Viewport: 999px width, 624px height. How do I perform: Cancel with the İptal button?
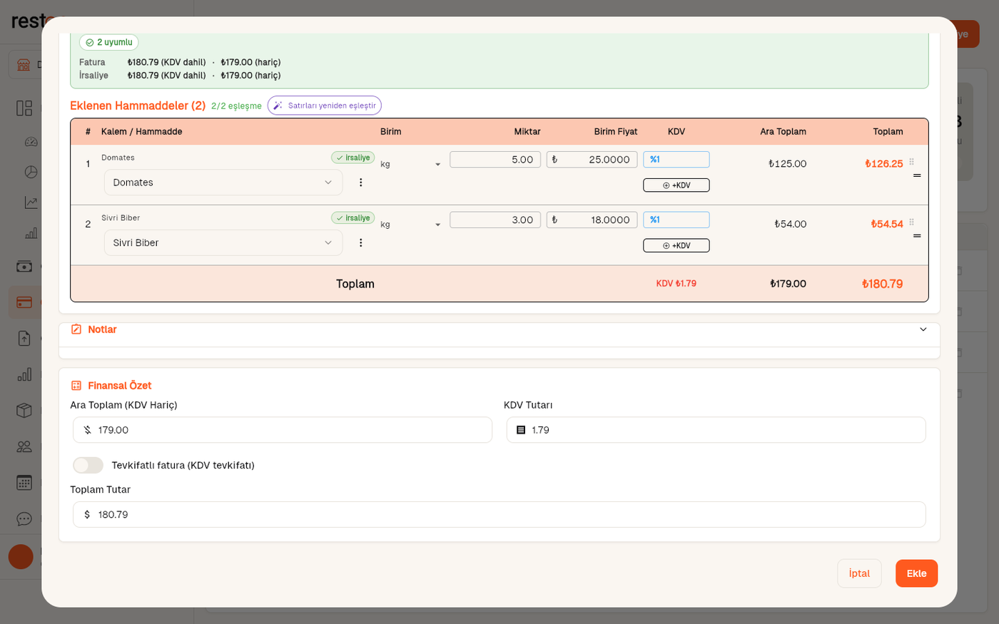click(x=859, y=573)
